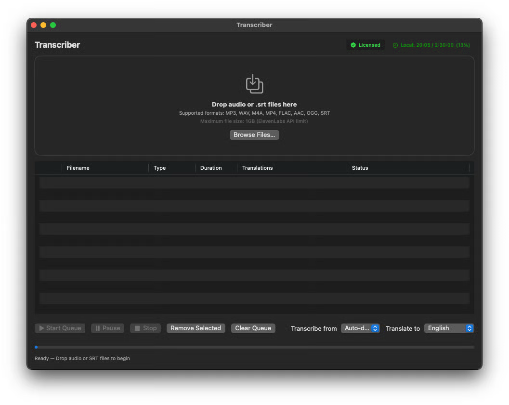Open the Transcribe from Auto-detect dropdown
This screenshot has height=405, width=509.
click(x=360, y=328)
